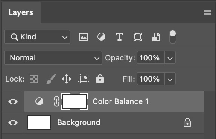Select the Color Balance 1 layer mask thumbnail
The image size is (216, 139).
(75, 101)
